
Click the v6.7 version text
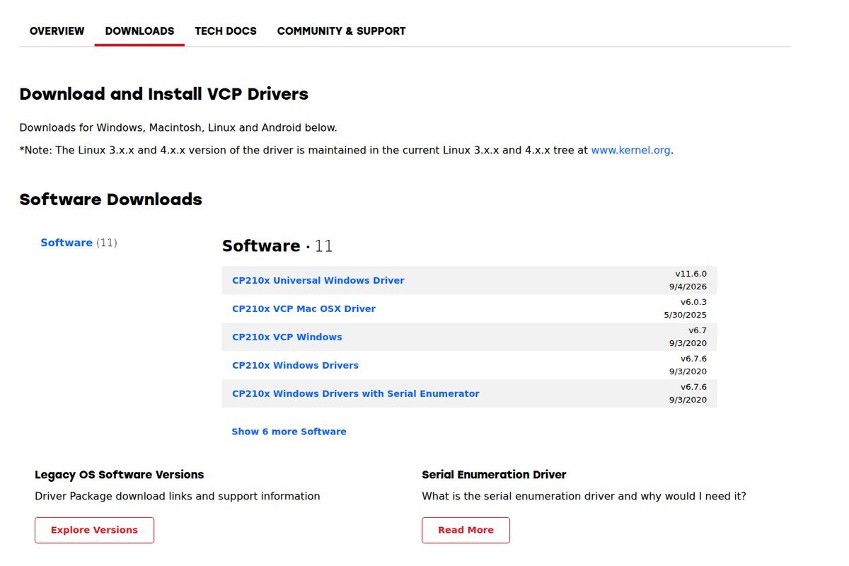tap(698, 330)
